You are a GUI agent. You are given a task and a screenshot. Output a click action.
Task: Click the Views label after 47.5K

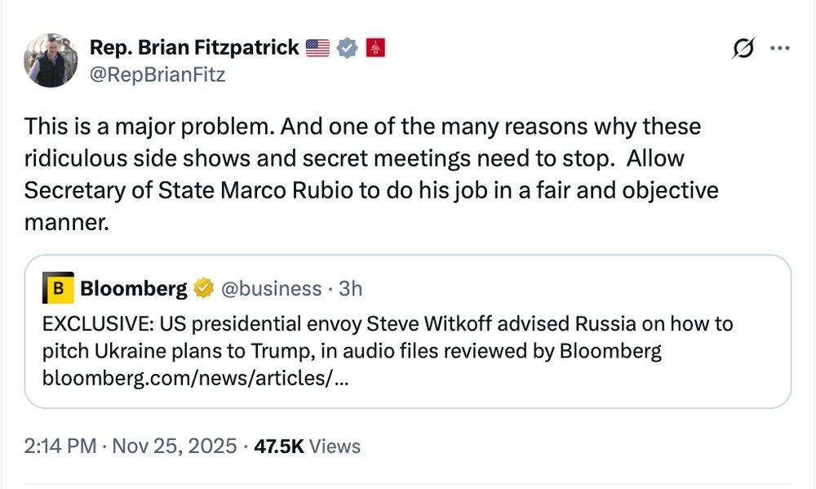point(335,446)
